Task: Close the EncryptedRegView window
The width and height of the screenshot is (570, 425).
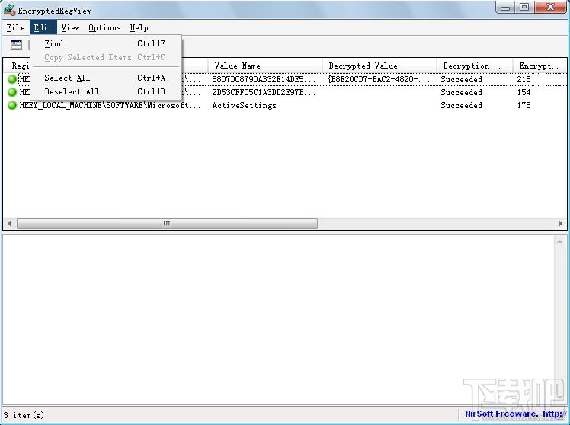Action: (550, 8)
